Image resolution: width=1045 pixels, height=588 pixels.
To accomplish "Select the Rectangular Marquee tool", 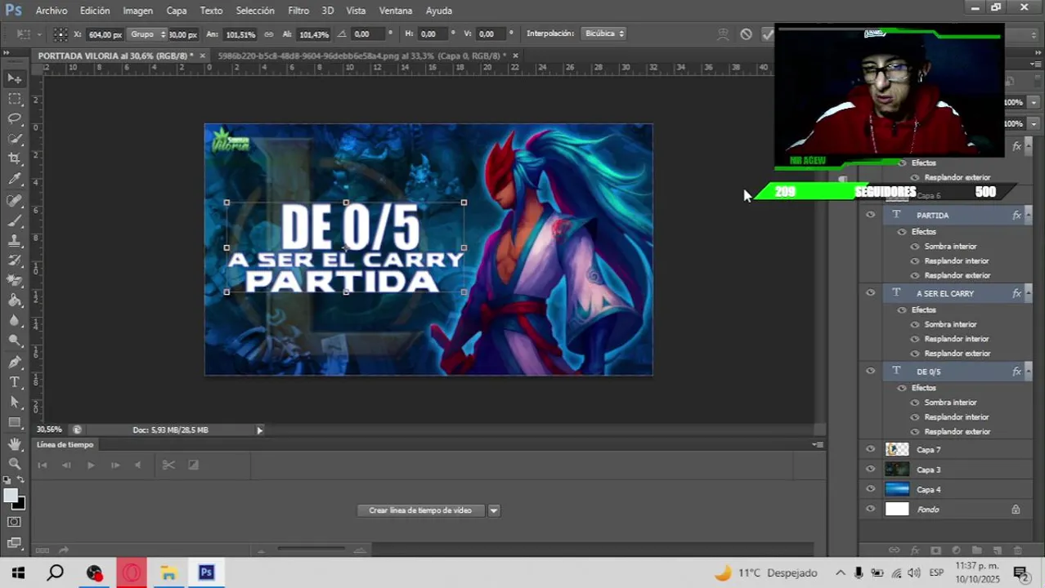I will pyautogui.click(x=15, y=99).
